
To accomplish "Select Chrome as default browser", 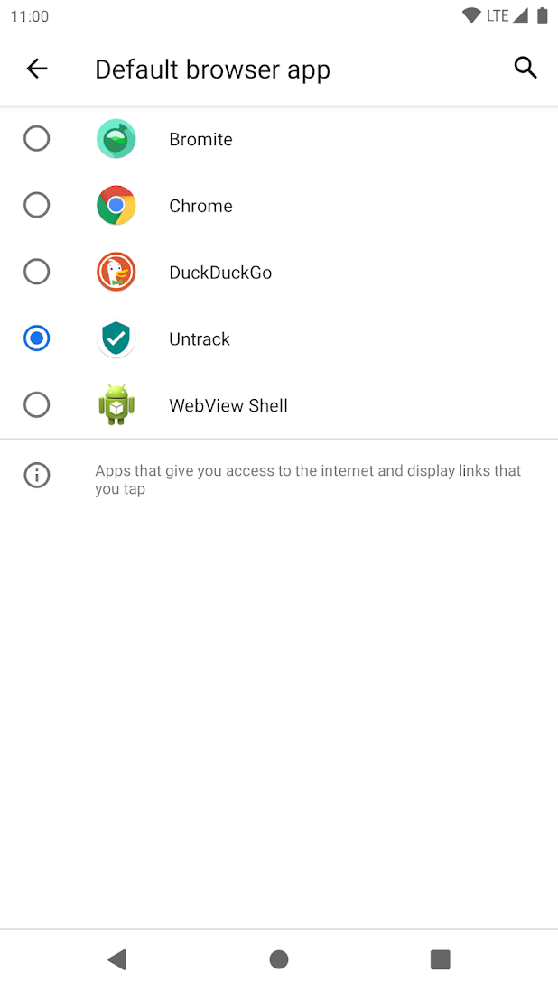I will 36,205.
